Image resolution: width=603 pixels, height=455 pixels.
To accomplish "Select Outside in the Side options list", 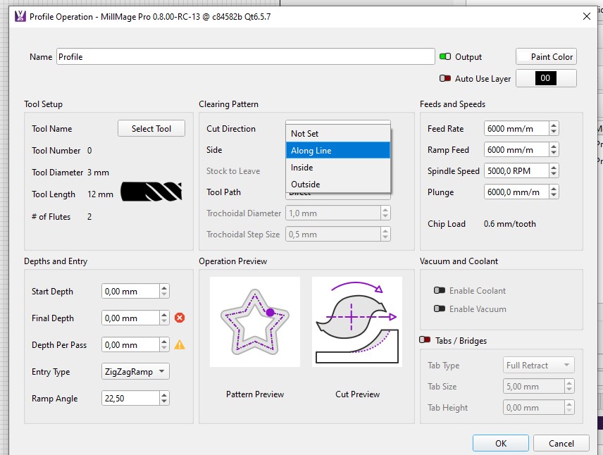I will pos(338,184).
